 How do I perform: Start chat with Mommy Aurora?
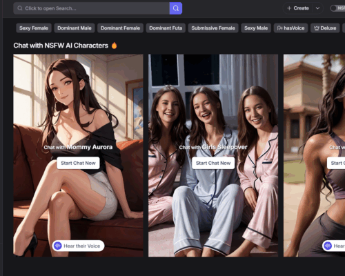(x=78, y=163)
